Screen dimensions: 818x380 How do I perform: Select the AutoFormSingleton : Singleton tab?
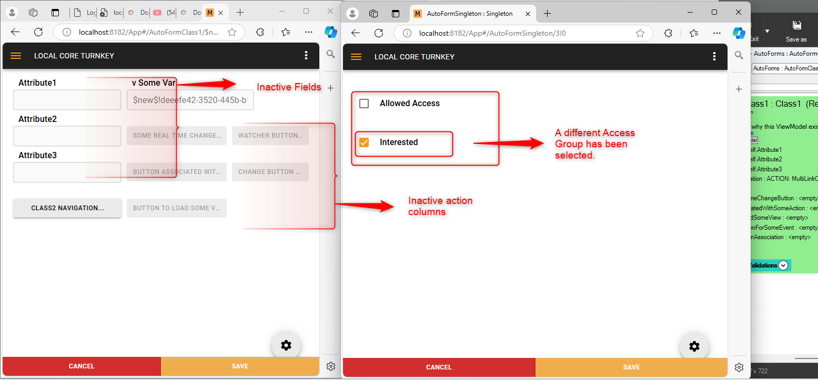pos(463,14)
